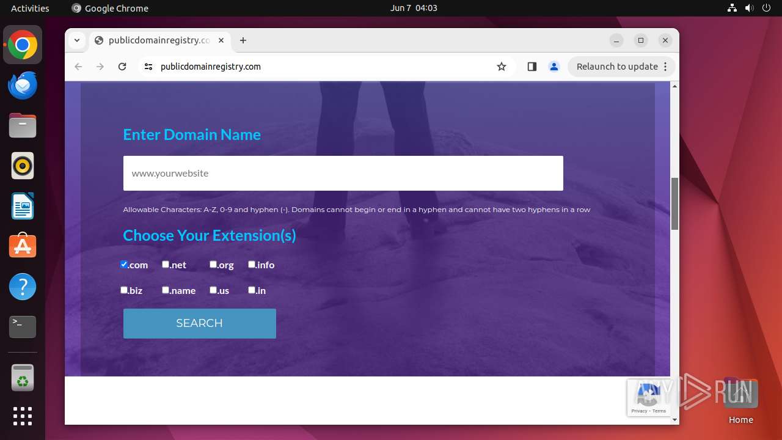Image resolution: width=782 pixels, height=440 pixels.
Task: Open Google Chrome from the dock
Action: click(x=23, y=45)
